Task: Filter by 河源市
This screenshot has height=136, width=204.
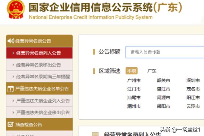Action: [164, 98]
